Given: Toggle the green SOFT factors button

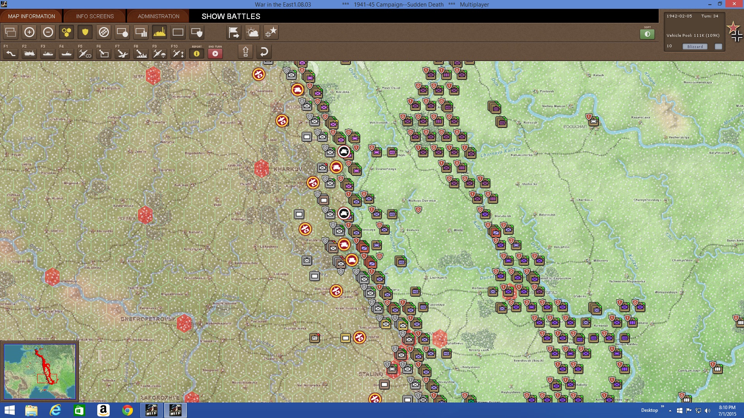Looking at the screenshot, I should click(647, 34).
